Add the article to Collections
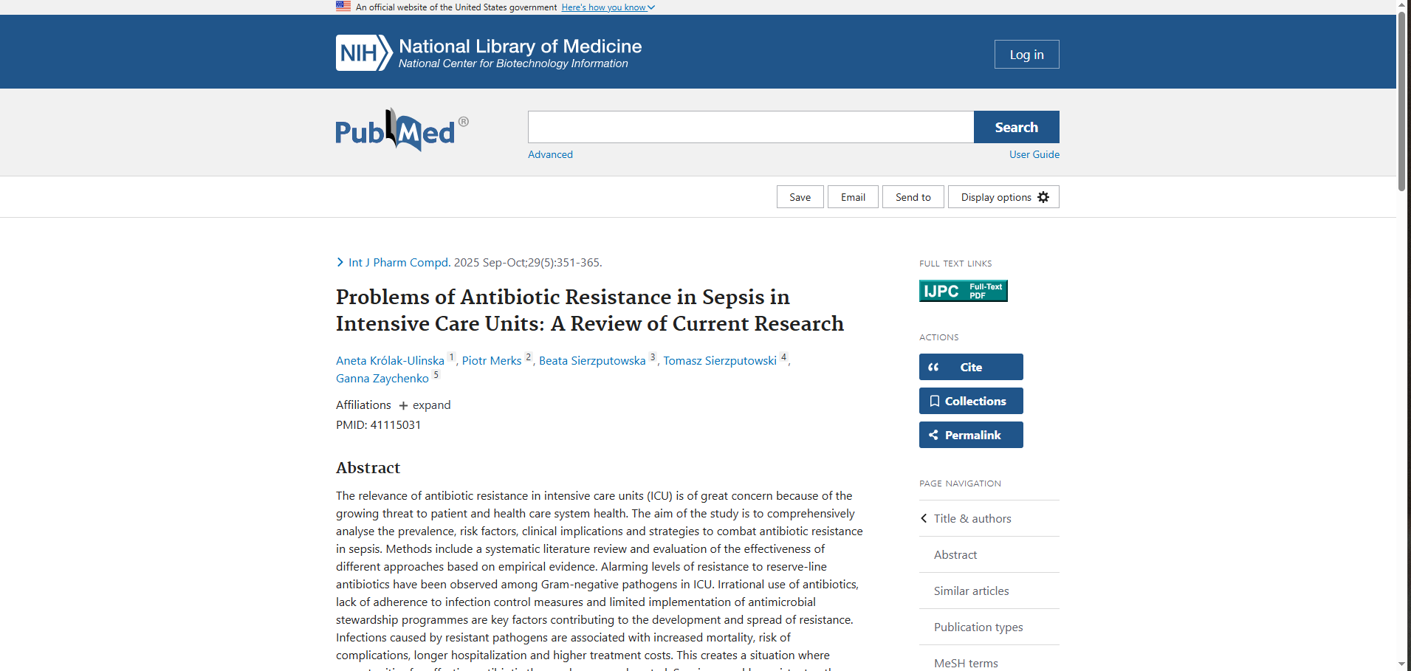Viewport: 1411px width, 671px height. click(970, 401)
